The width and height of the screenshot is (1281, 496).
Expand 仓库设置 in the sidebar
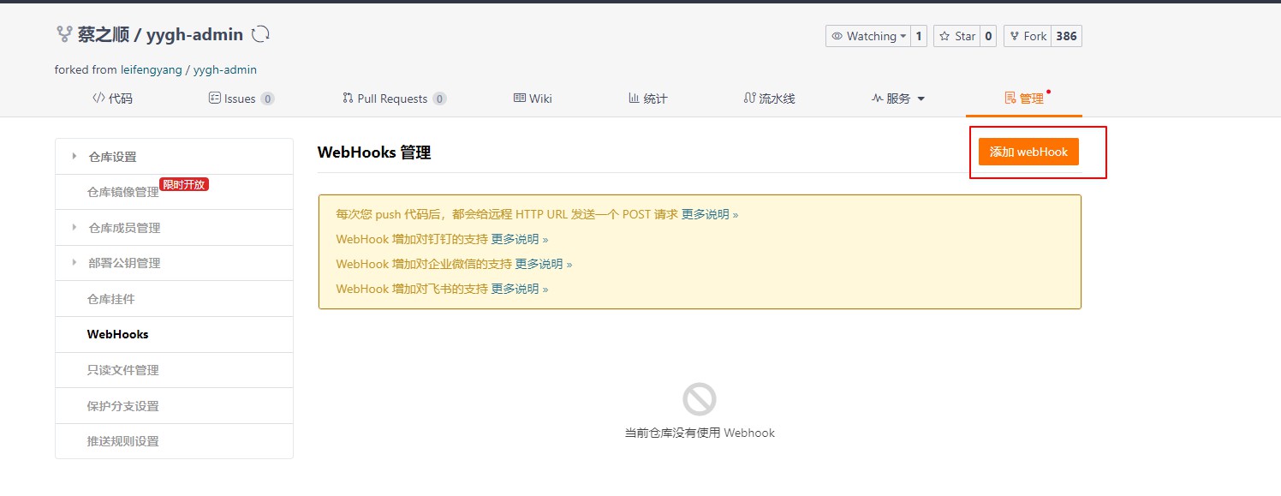174,157
